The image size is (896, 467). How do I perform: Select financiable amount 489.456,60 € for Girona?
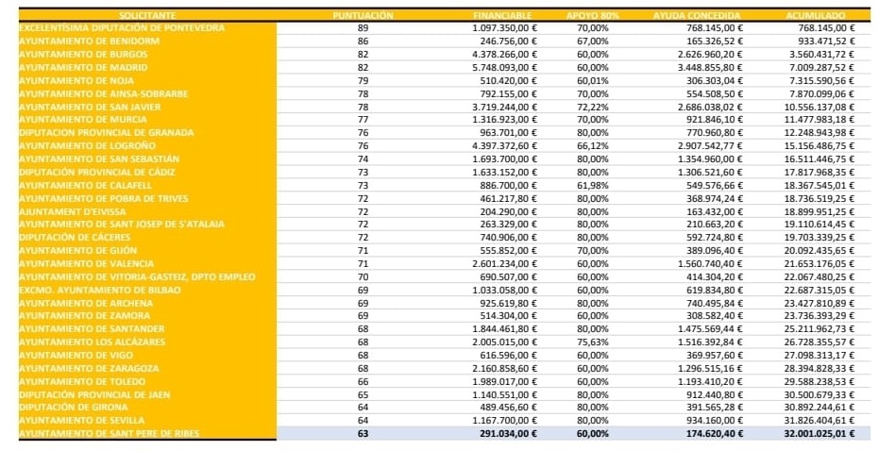[509, 407]
